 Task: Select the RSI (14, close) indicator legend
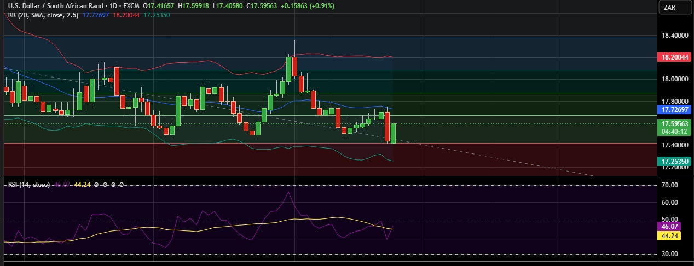(28, 185)
